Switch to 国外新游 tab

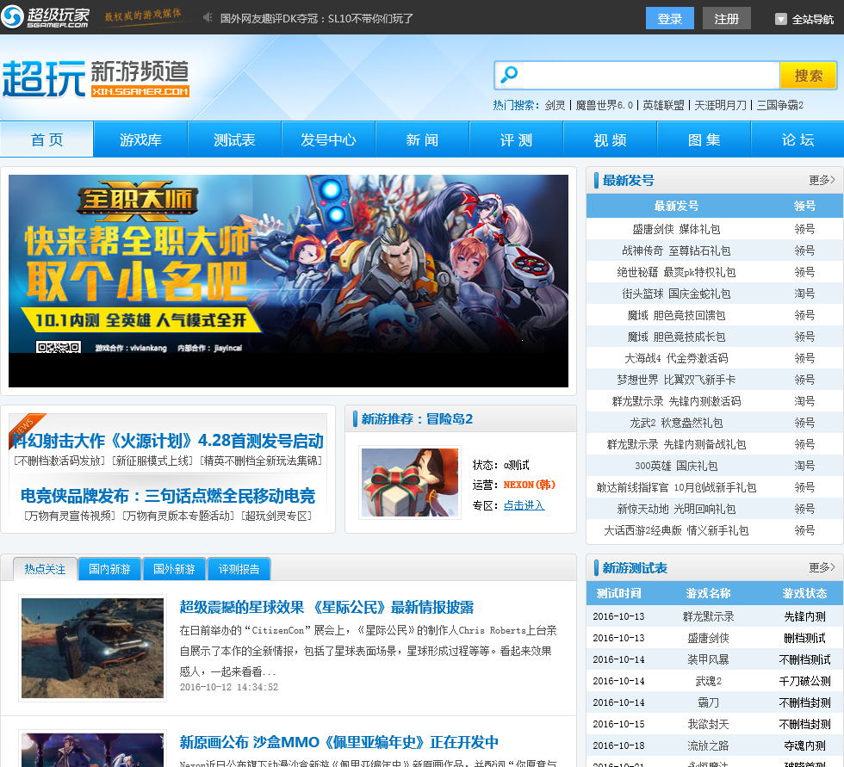174,569
